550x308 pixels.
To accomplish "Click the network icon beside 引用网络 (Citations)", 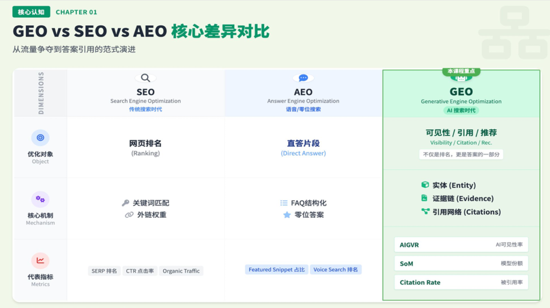I will pyautogui.click(x=425, y=211).
